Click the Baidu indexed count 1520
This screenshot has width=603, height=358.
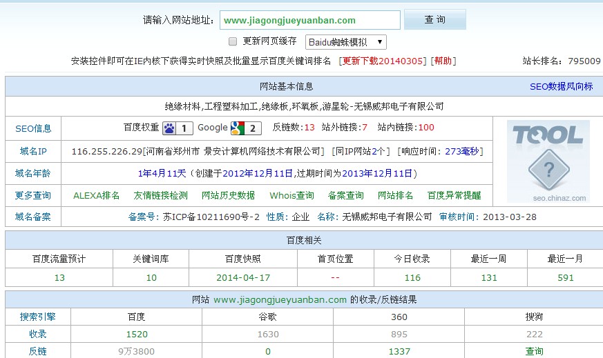point(136,334)
